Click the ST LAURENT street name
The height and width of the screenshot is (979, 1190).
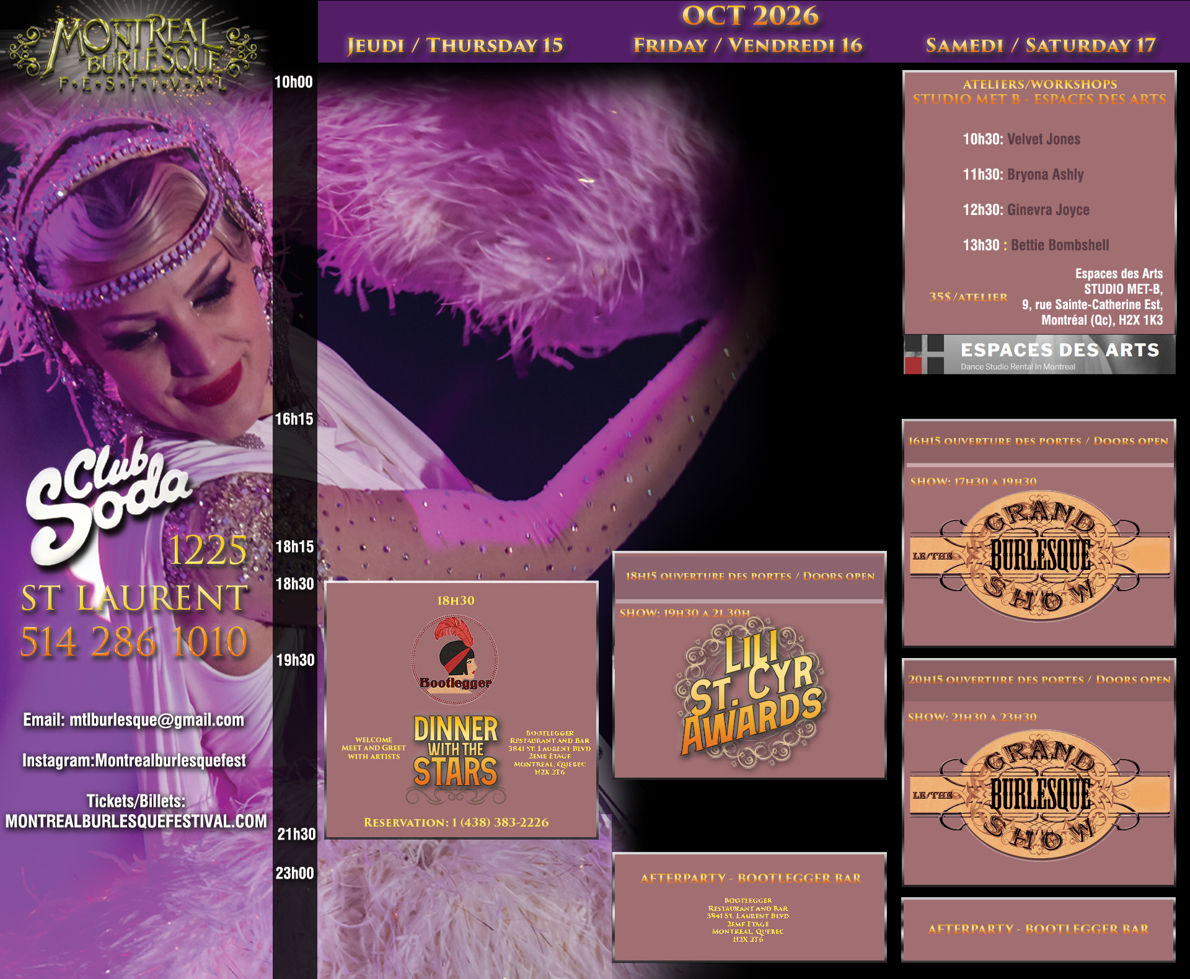tap(134, 598)
